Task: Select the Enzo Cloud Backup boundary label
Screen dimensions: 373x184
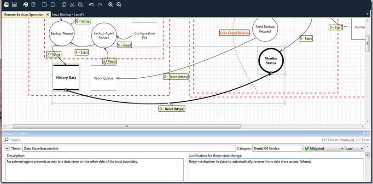Action: coord(234,33)
